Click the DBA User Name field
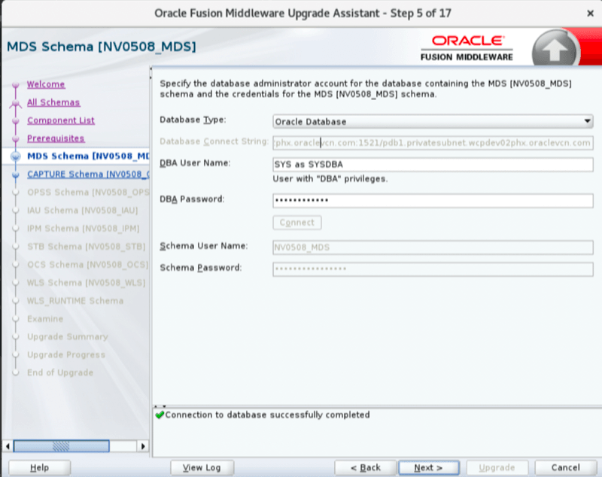Image resolution: width=602 pixels, height=477 pixels. point(433,165)
